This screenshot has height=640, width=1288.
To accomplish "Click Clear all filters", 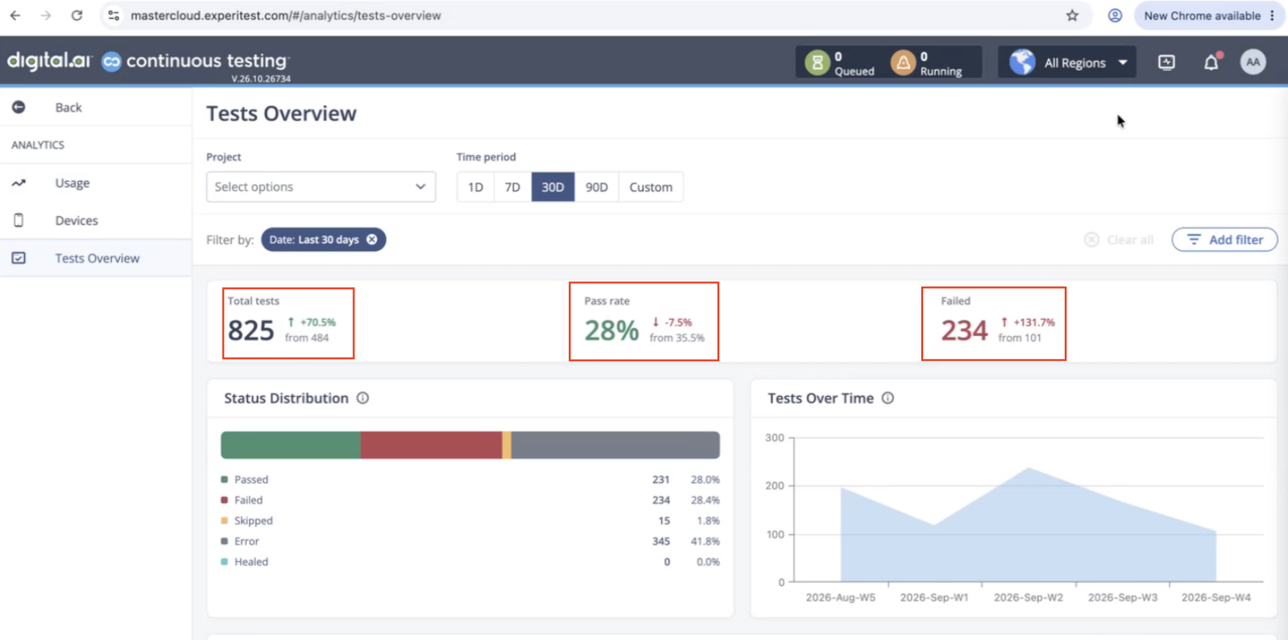I will point(1119,240).
